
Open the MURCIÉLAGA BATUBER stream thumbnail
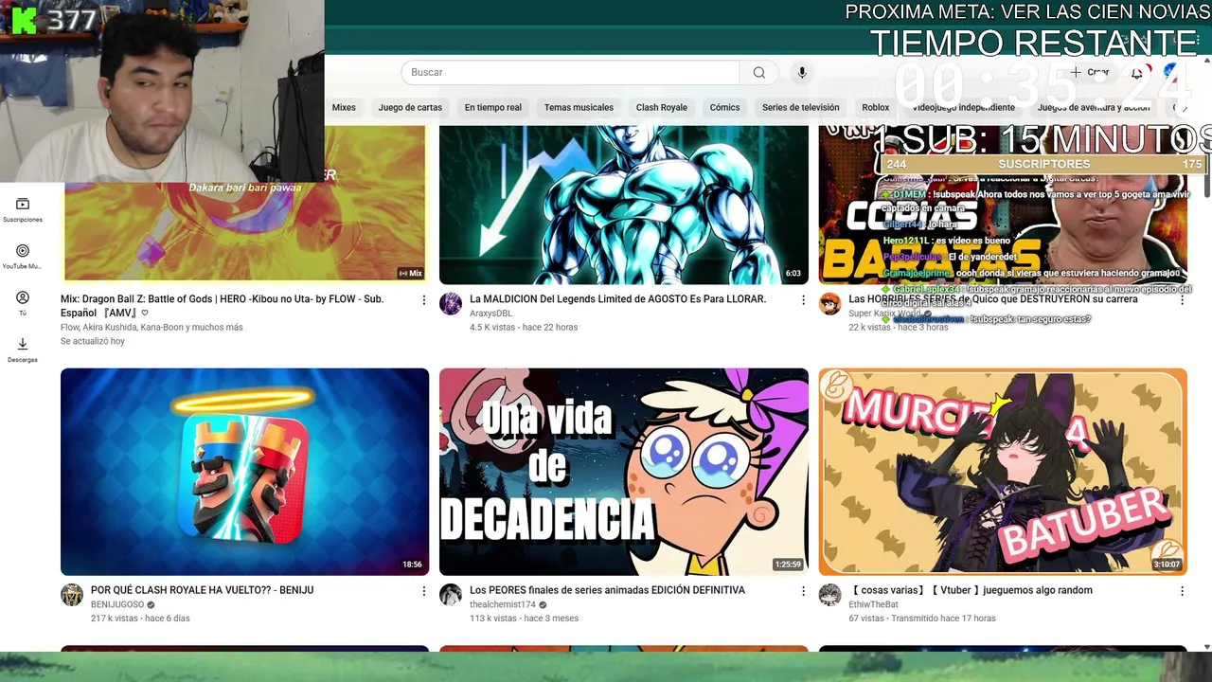(1003, 472)
